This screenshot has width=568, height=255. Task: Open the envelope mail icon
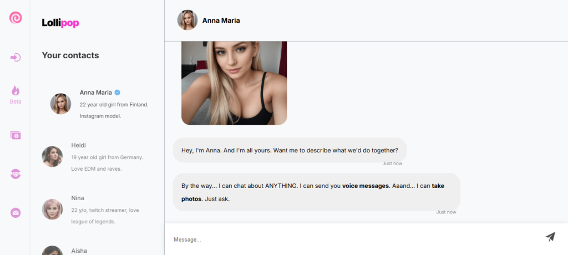click(16, 213)
